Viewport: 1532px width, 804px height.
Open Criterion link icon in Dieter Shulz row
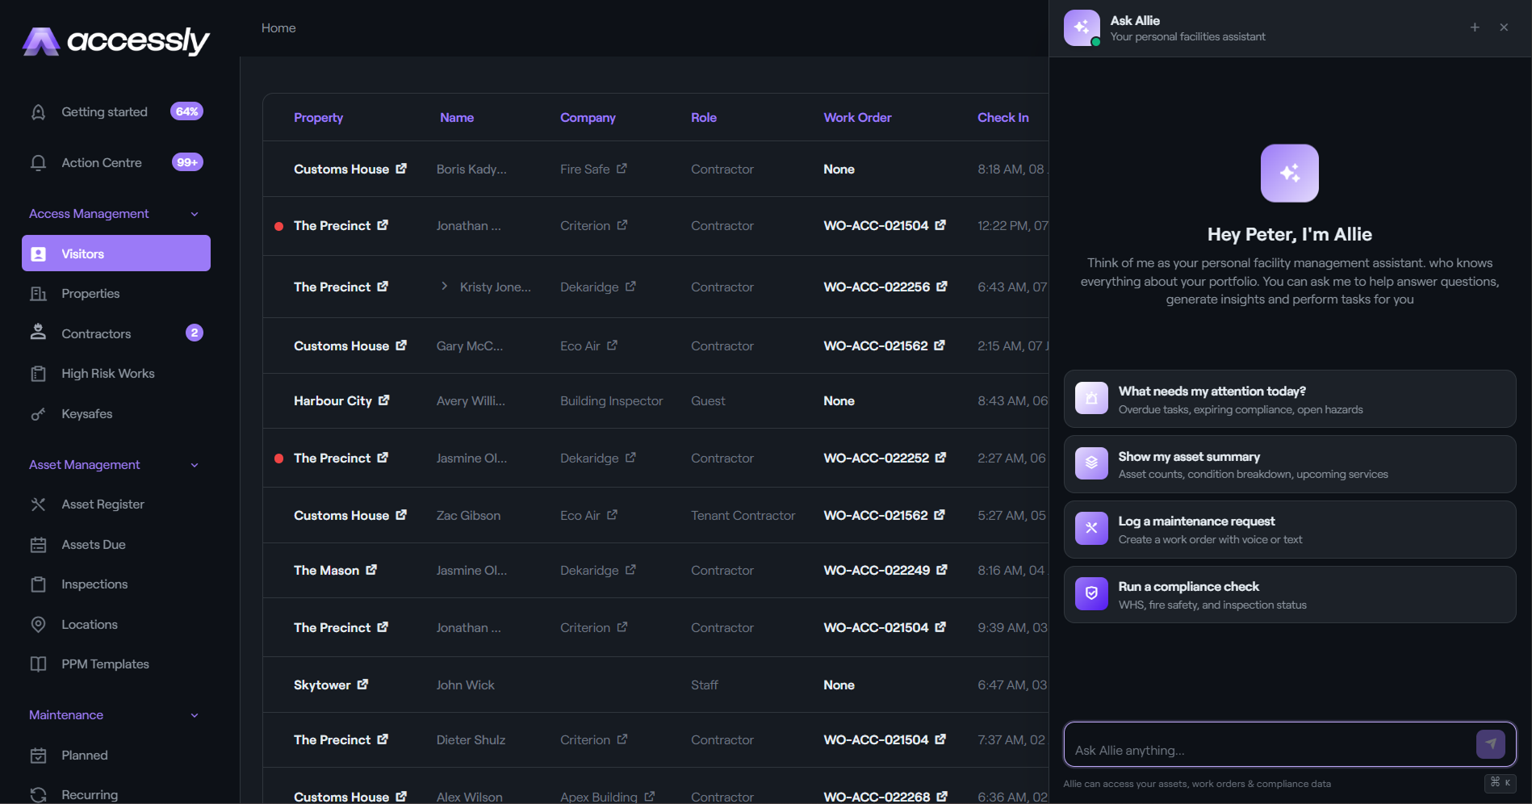pos(622,739)
